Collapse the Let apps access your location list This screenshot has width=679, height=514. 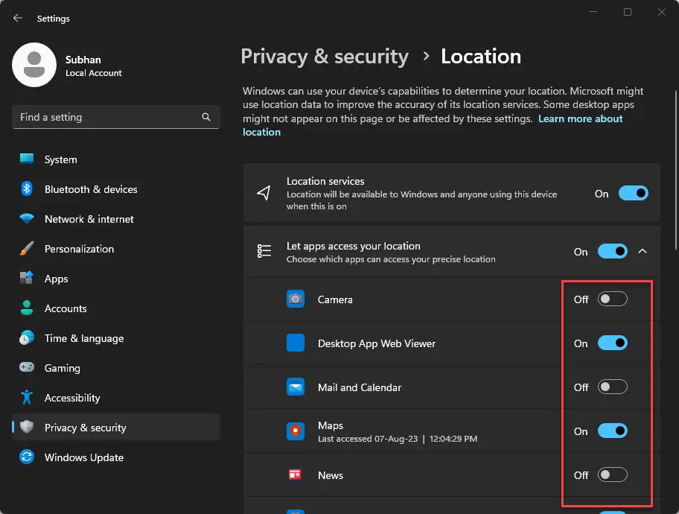click(x=643, y=251)
